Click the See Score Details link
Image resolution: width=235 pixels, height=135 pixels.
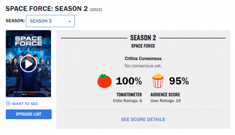coord(143,119)
